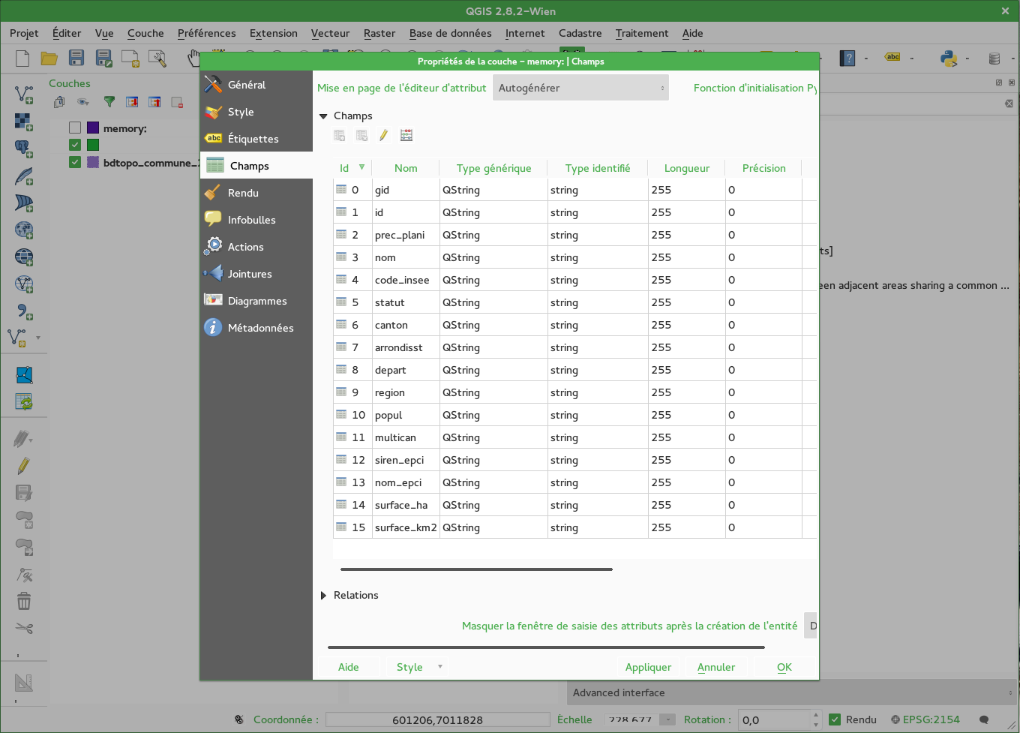This screenshot has width=1020, height=733.
Task: Click the Appliquer button
Action: click(x=648, y=667)
